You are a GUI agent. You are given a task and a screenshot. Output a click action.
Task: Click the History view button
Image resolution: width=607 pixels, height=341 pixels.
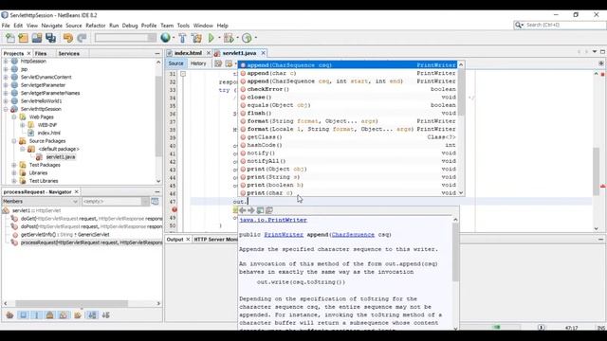pyautogui.click(x=198, y=63)
